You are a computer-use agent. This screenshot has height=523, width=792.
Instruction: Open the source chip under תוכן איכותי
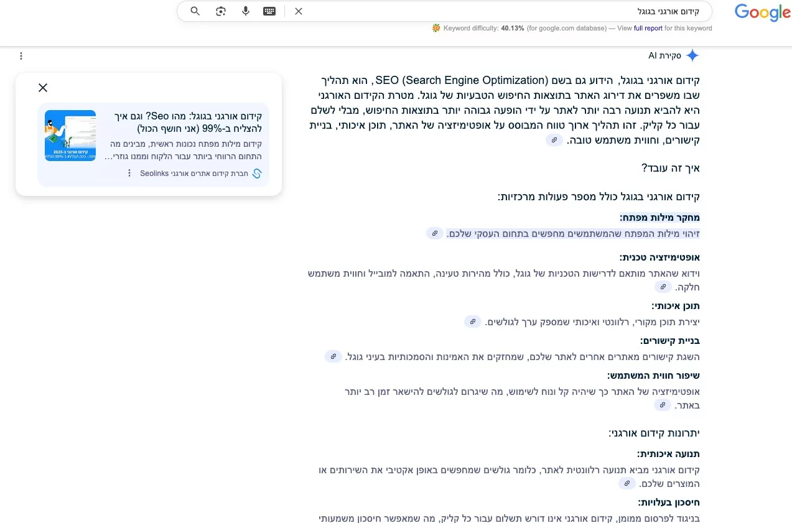coord(473,322)
